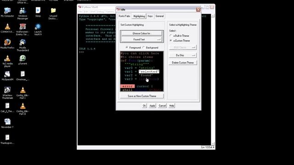The image size is (294, 165).
Task: Click 'found' text in the sample
Action: [x=146, y=75]
